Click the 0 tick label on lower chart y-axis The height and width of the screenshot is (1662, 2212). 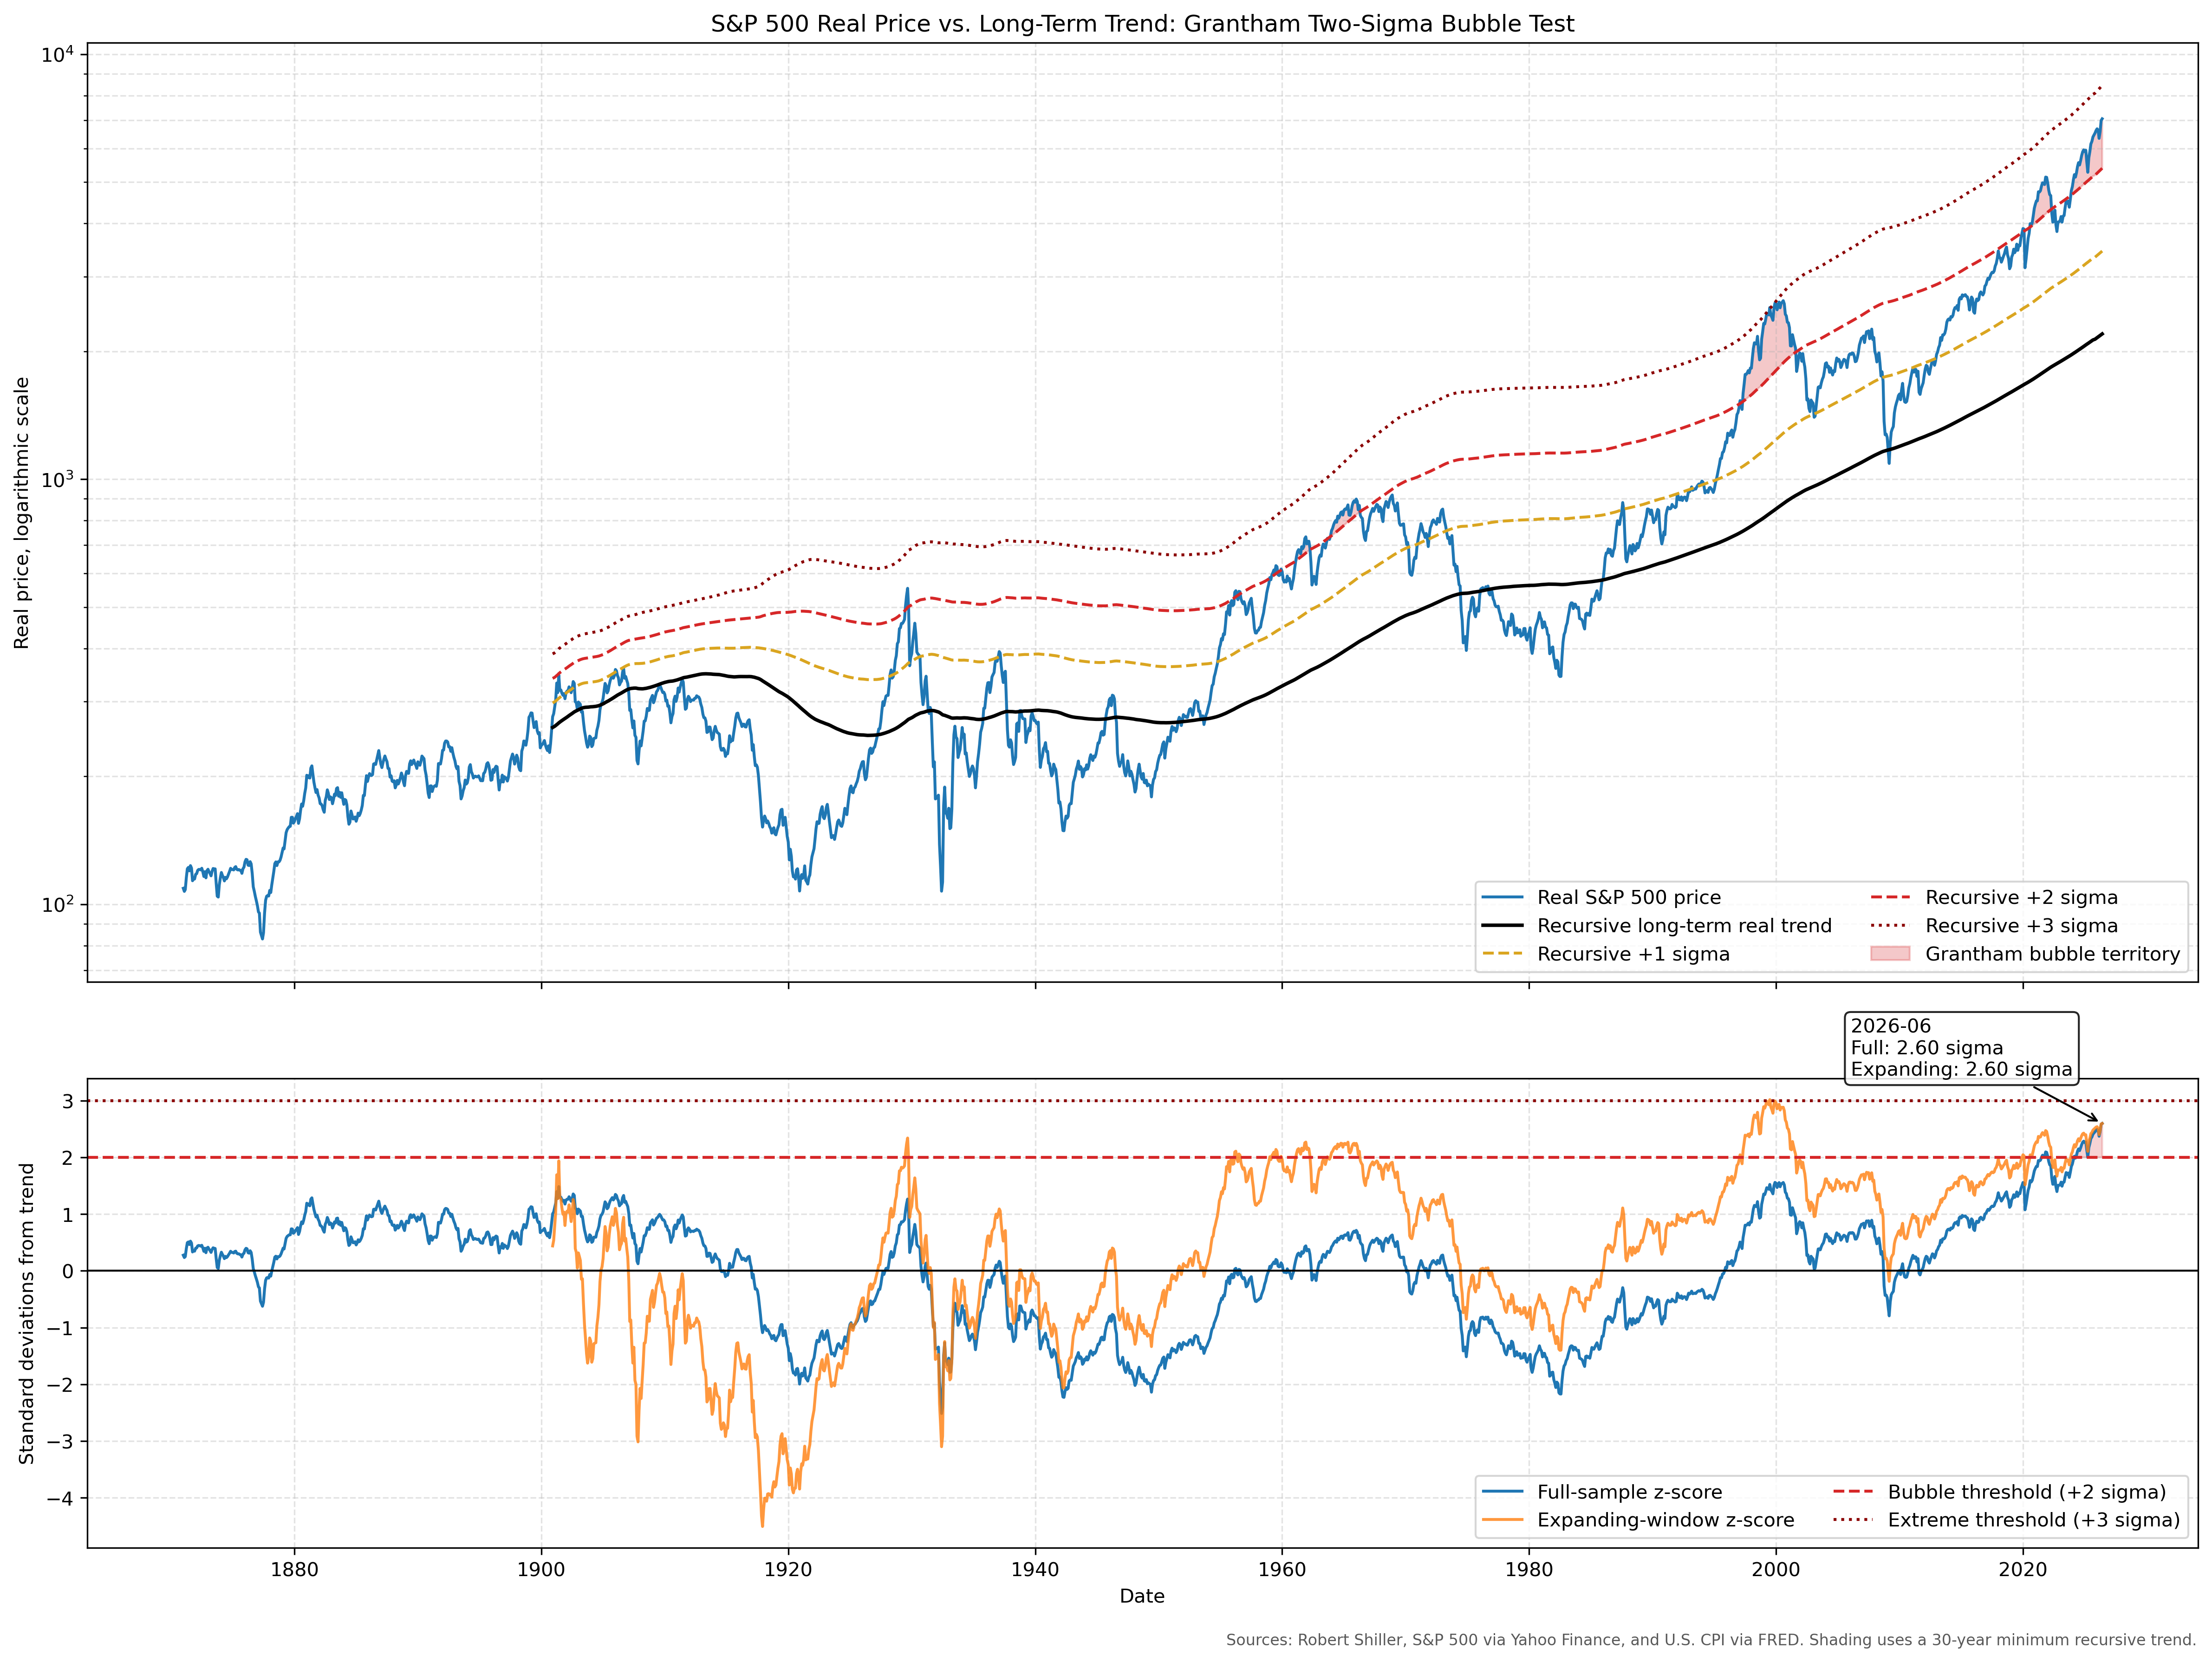pos(68,1271)
